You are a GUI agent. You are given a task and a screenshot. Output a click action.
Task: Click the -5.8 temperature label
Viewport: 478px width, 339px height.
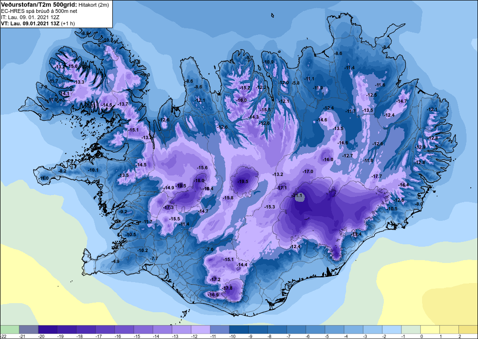click(x=296, y=83)
